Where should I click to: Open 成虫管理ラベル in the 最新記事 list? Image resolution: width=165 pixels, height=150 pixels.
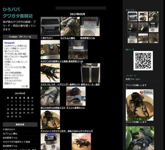point(10,146)
